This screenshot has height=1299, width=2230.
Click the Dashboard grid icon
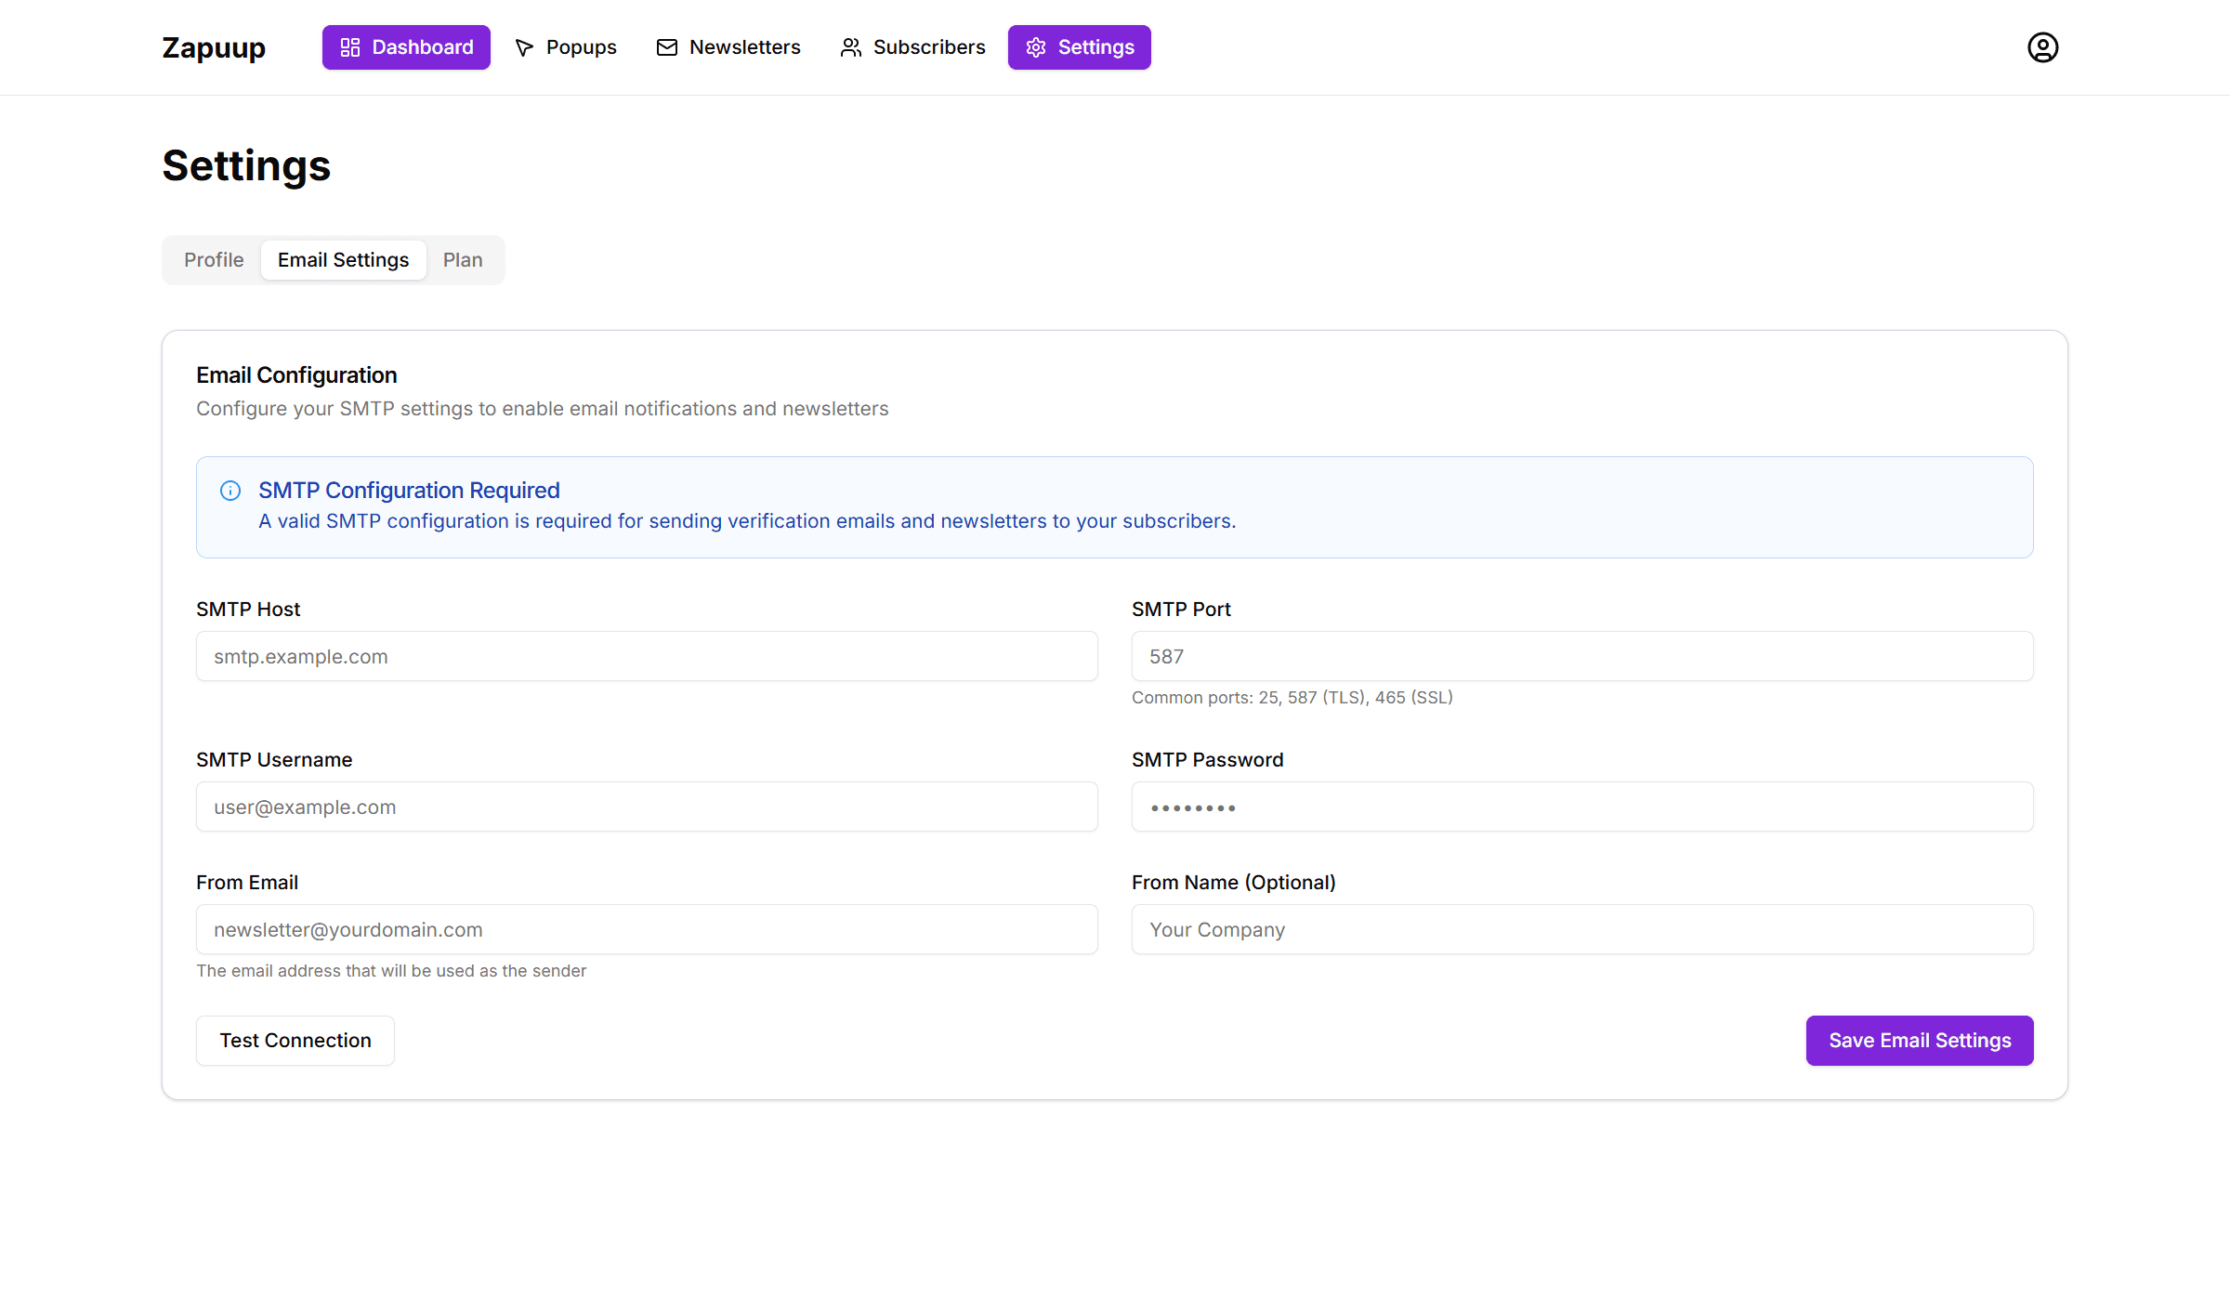[x=349, y=47]
